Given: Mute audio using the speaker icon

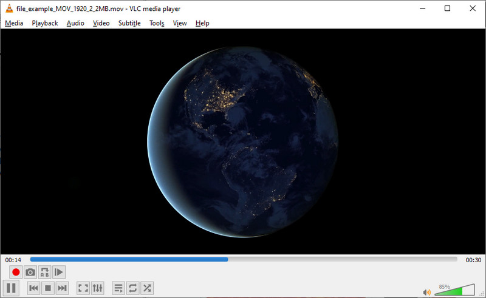Looking at the screenshot, I should [x=427, y=292].
